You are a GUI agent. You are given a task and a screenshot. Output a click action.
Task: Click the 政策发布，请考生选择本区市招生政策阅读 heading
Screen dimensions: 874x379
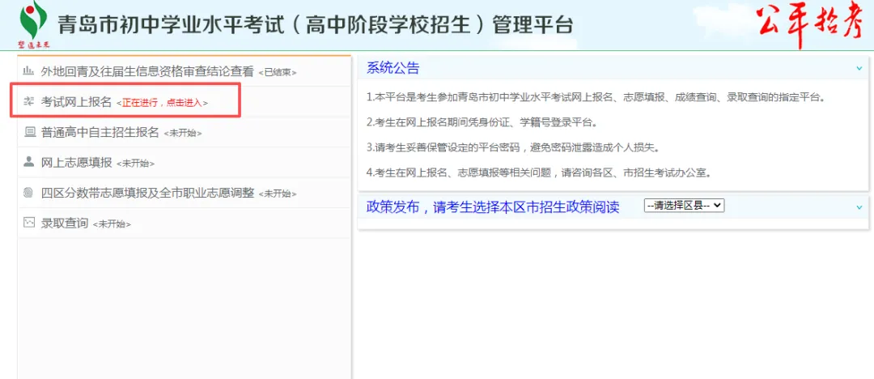493,207
